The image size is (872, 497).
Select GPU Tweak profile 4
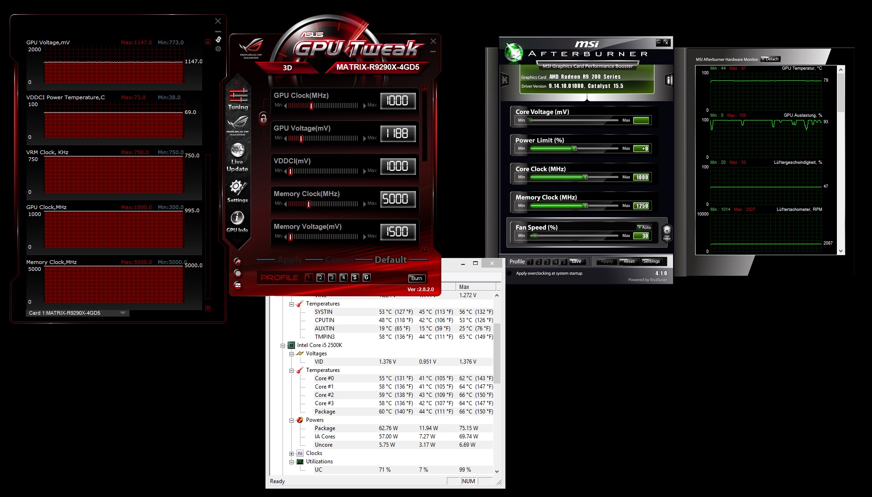(343, 277)
